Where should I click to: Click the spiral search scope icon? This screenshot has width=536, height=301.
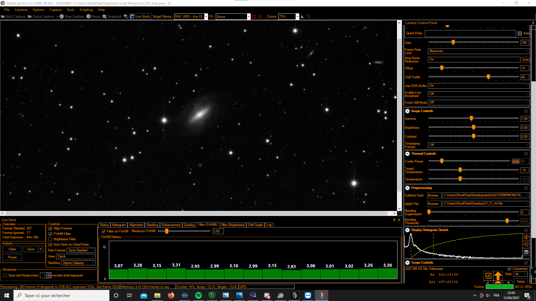coord(488,276)
